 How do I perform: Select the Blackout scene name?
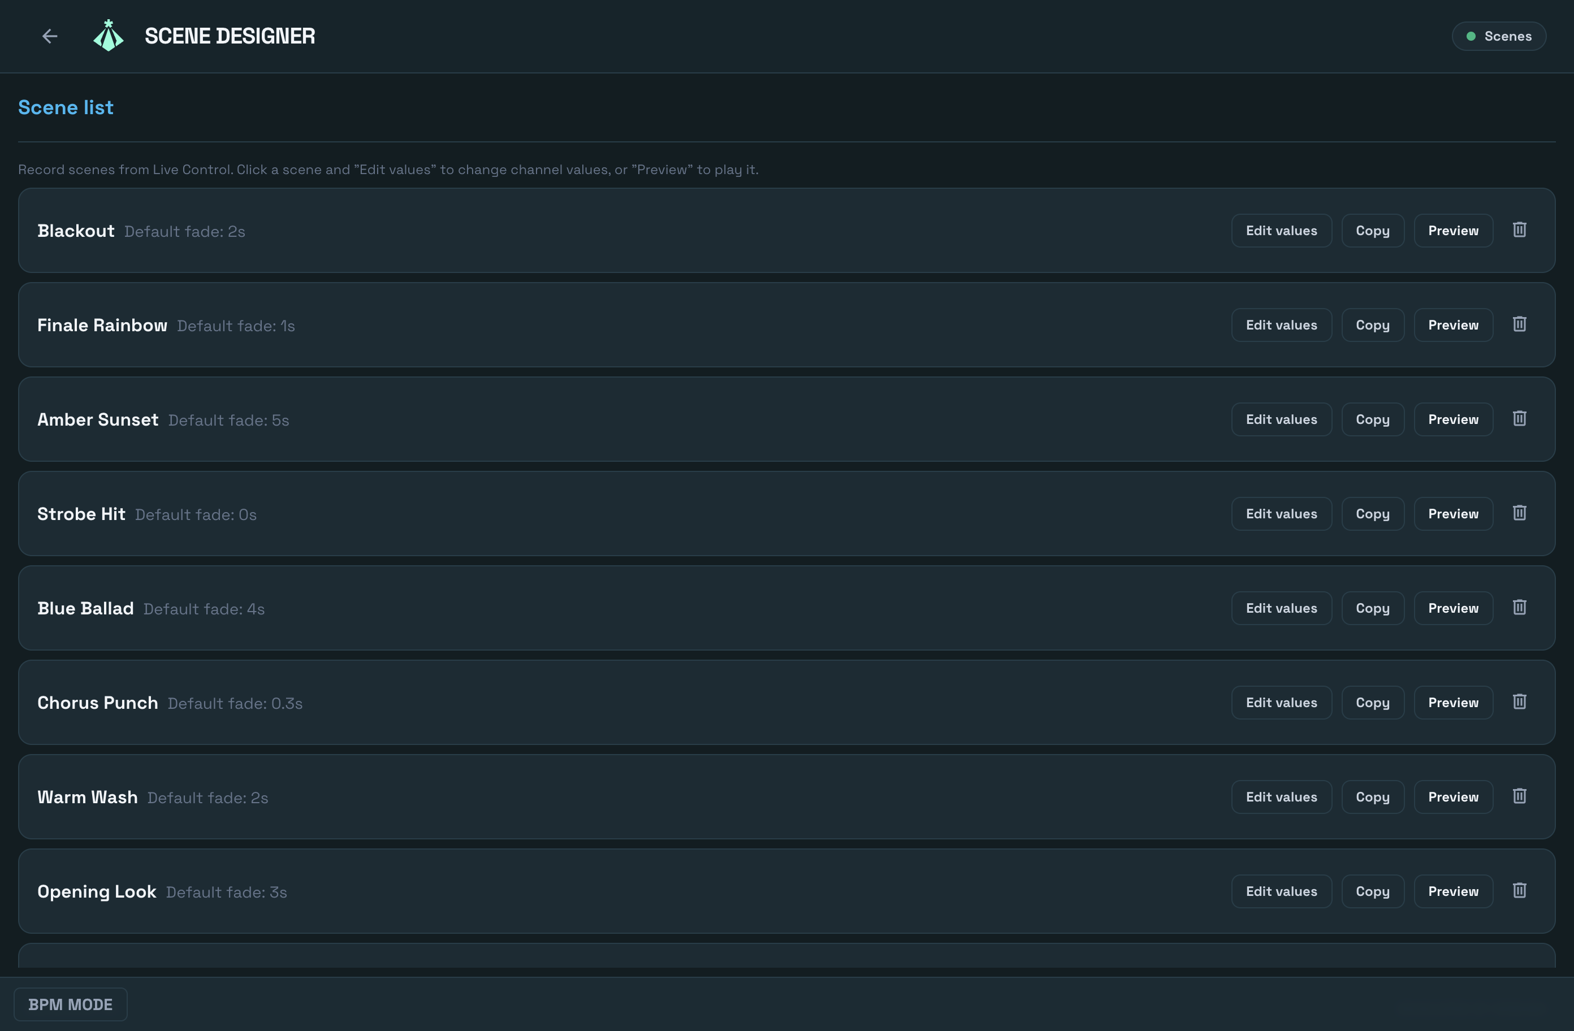click(x=76, y=231)
